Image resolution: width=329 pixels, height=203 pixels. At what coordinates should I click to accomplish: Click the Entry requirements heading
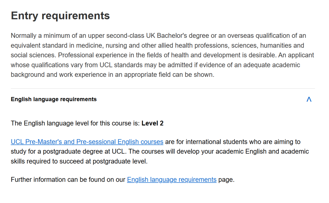(x=60, y=16)
